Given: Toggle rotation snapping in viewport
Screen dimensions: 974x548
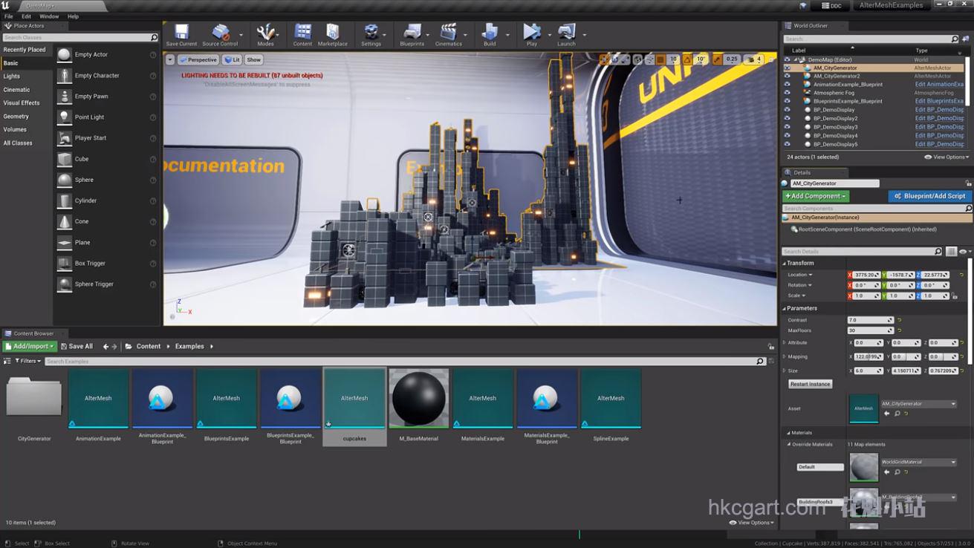Looking at the screenshot, I should [687, 59].
